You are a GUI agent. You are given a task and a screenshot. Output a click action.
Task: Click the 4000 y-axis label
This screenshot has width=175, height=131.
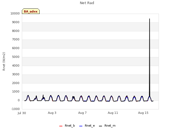(x=16, y=65)
